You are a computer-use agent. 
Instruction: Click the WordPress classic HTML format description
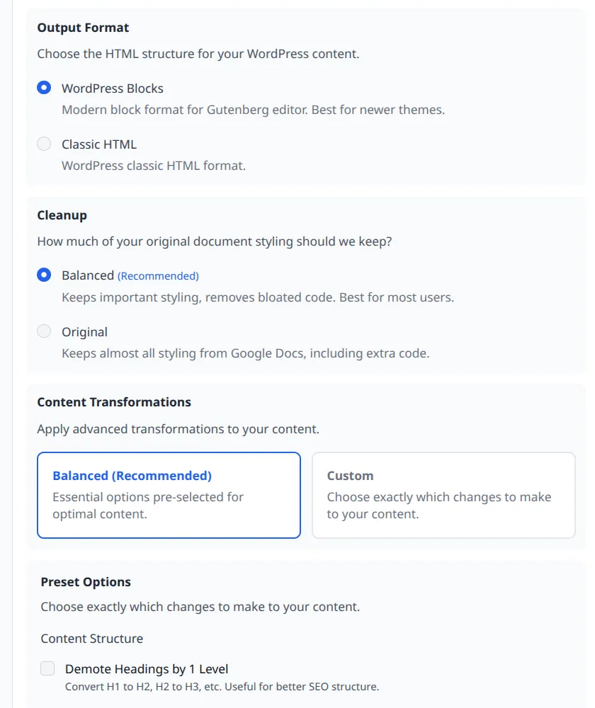click(154, 166)
